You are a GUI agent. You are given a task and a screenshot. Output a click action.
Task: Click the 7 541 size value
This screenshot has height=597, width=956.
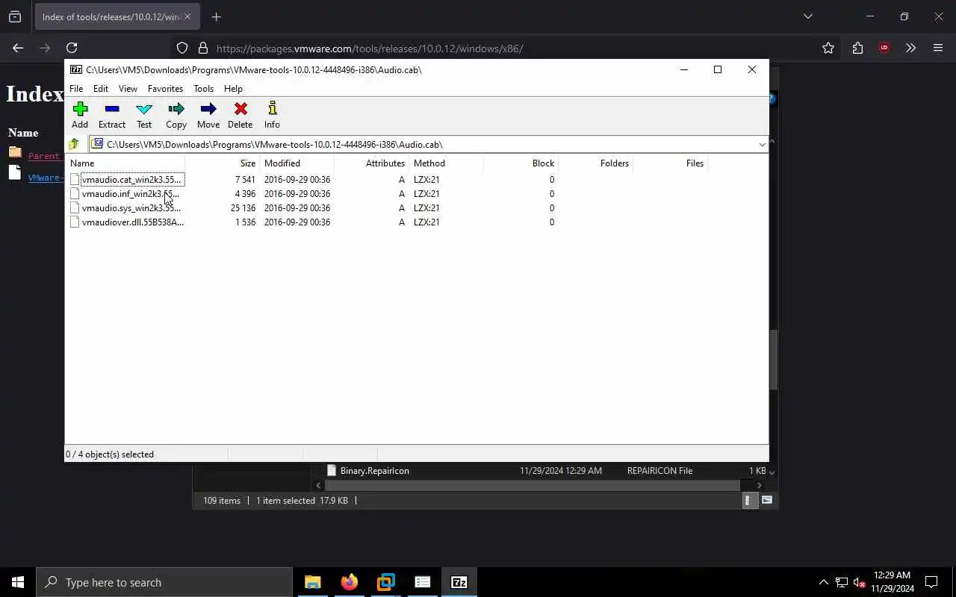click(x=245, y=180)
